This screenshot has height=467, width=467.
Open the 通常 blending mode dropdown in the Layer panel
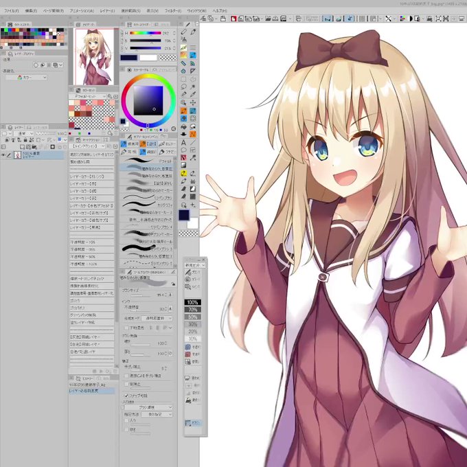pos(23,134)
